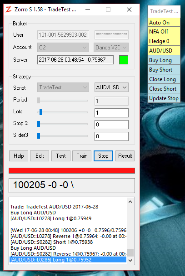Click the 100205 -0 -0 status display
This screenshot has width=185, height=276.
pyautogui.click(x=72, y=185)
